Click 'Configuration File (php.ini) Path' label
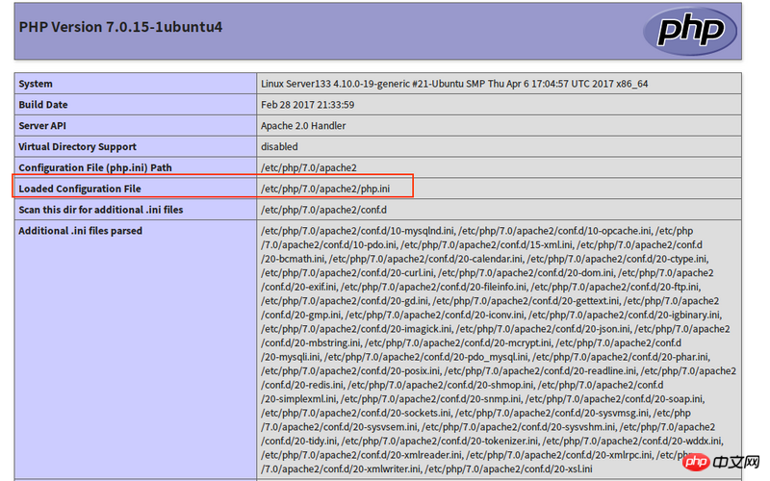 95,167
